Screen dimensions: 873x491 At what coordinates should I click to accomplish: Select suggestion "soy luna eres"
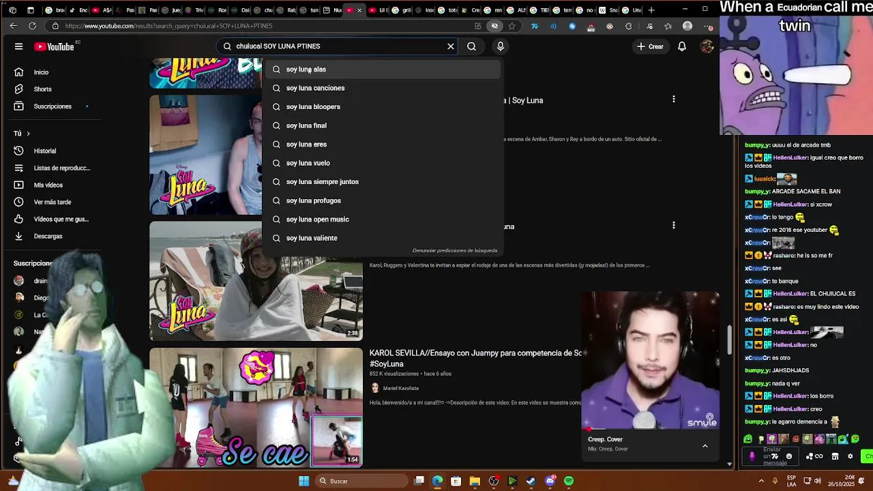(x=382, y=144)
